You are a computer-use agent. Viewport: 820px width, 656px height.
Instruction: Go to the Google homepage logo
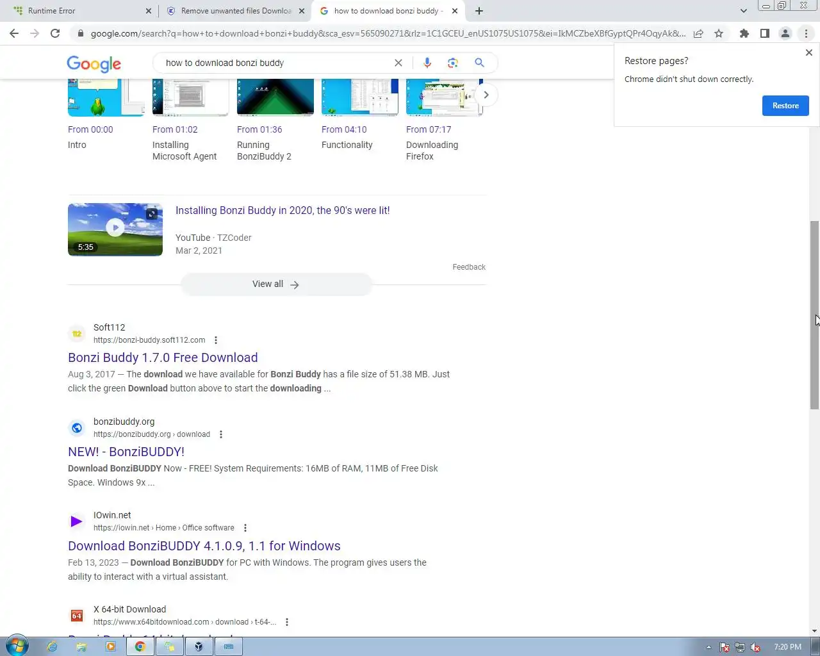[94, 63]
